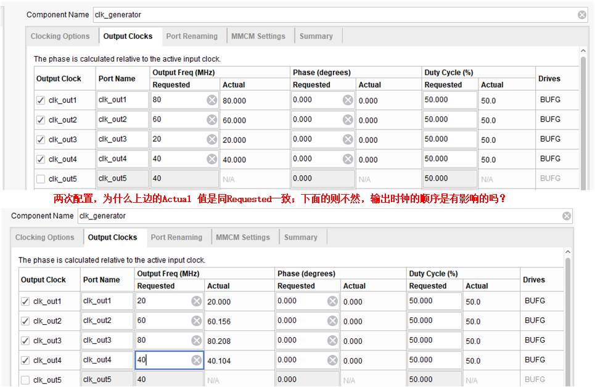This screenshot has width=595, height=387.
Task: Clear Component Name field in top window
Action: click(581, 15)
